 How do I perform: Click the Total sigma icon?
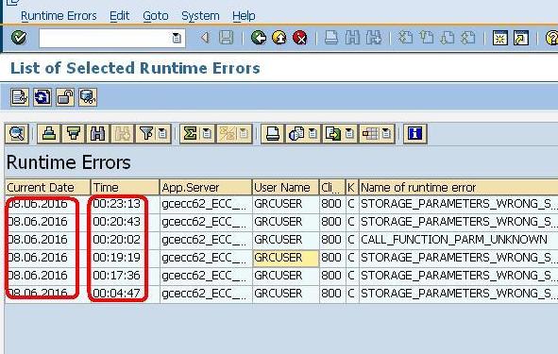[190, 134]
